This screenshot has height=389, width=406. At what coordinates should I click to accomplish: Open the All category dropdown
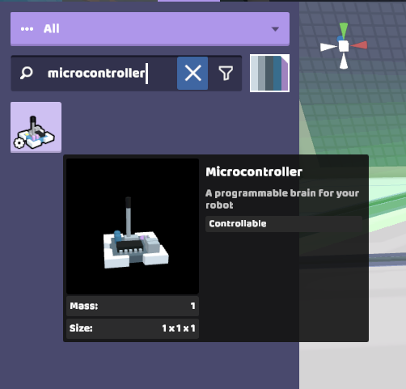150,29
